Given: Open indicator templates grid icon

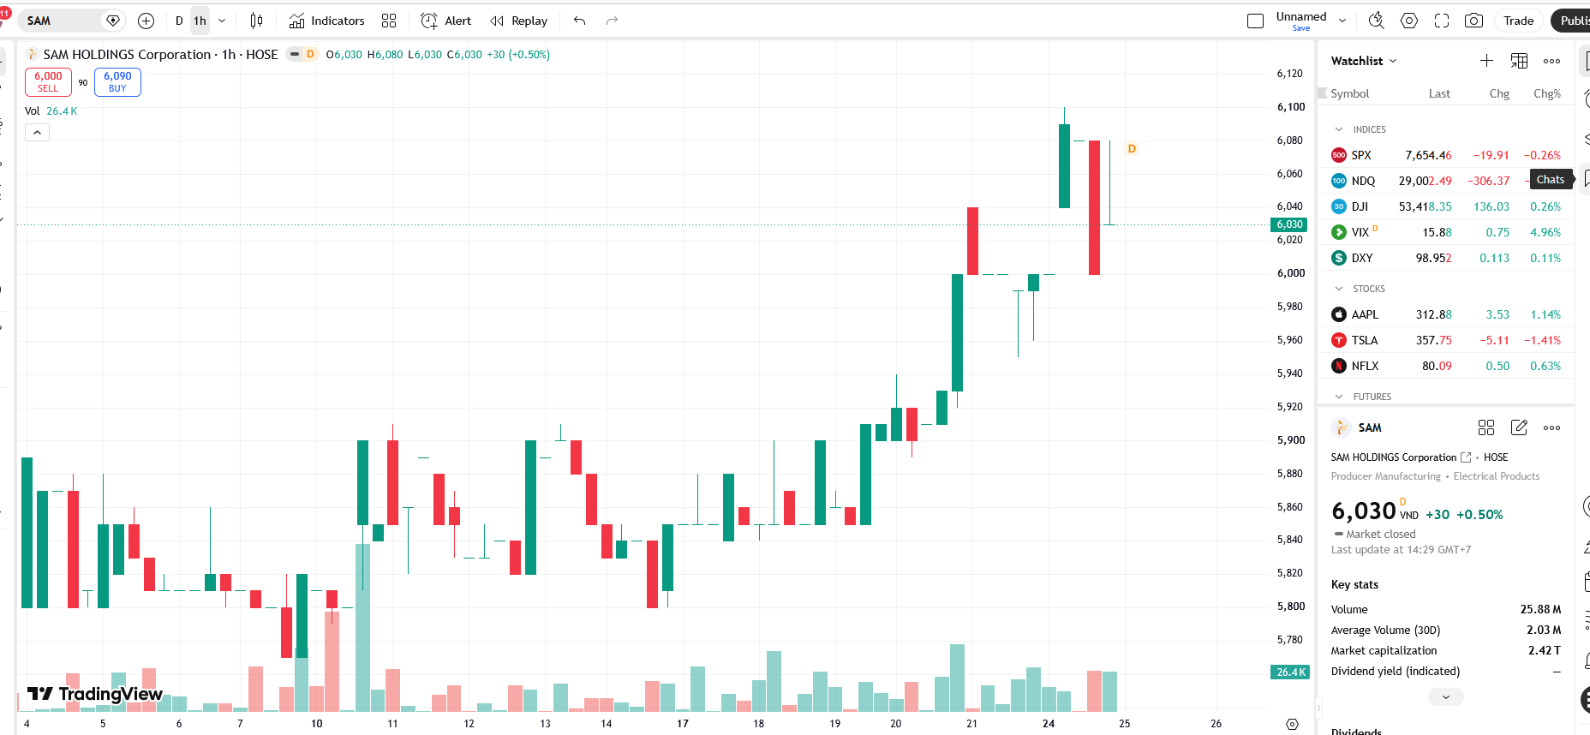Looking at the screenshot, I should (389, 21).
